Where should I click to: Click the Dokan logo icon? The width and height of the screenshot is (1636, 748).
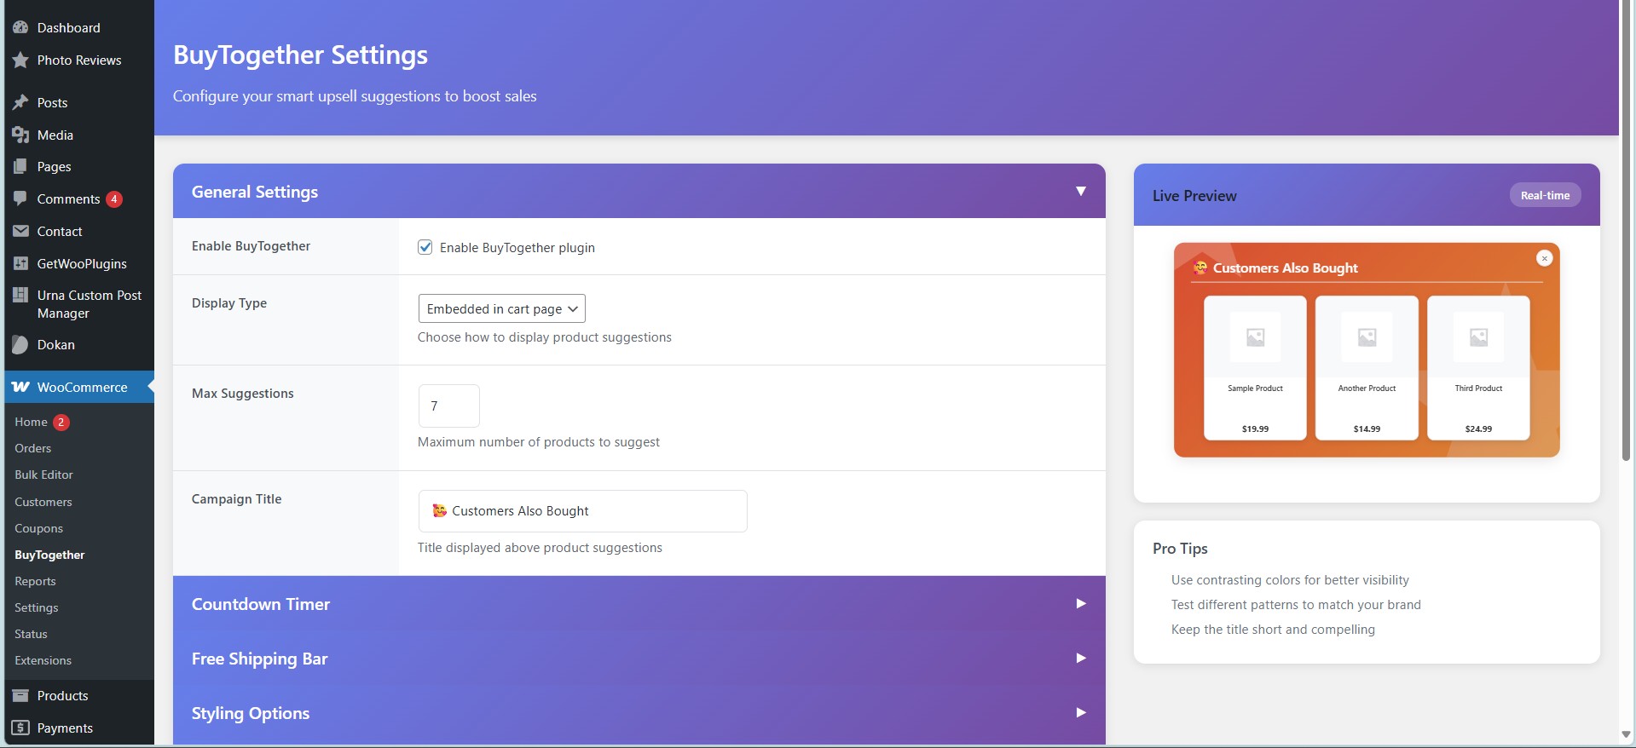click(20, 344)
